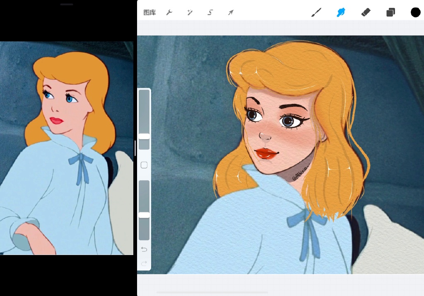Click the home indicator bar at bottom

[x=212, y=292]
